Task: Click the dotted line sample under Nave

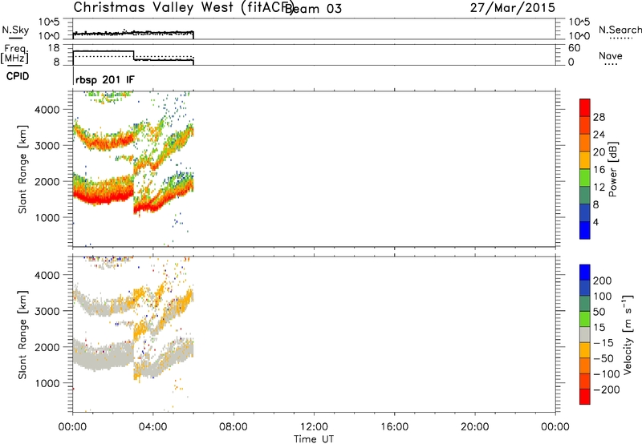Action: pos(611,65)
